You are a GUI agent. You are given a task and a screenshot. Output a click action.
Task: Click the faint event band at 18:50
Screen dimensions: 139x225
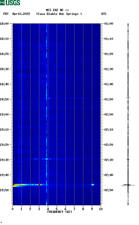tap(59, 98)
